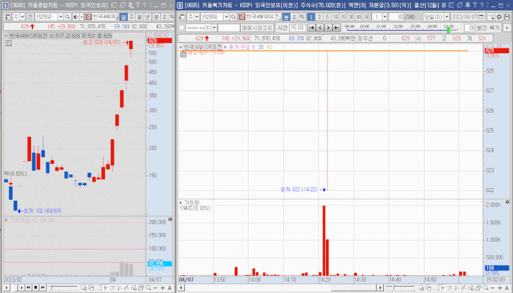Open the custom interval dropdown showing 1
Screen dimensions: 513x293
tap(385, 17)
